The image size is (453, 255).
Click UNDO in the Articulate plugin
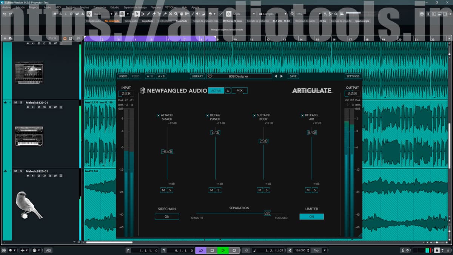(x=123, y=76)
